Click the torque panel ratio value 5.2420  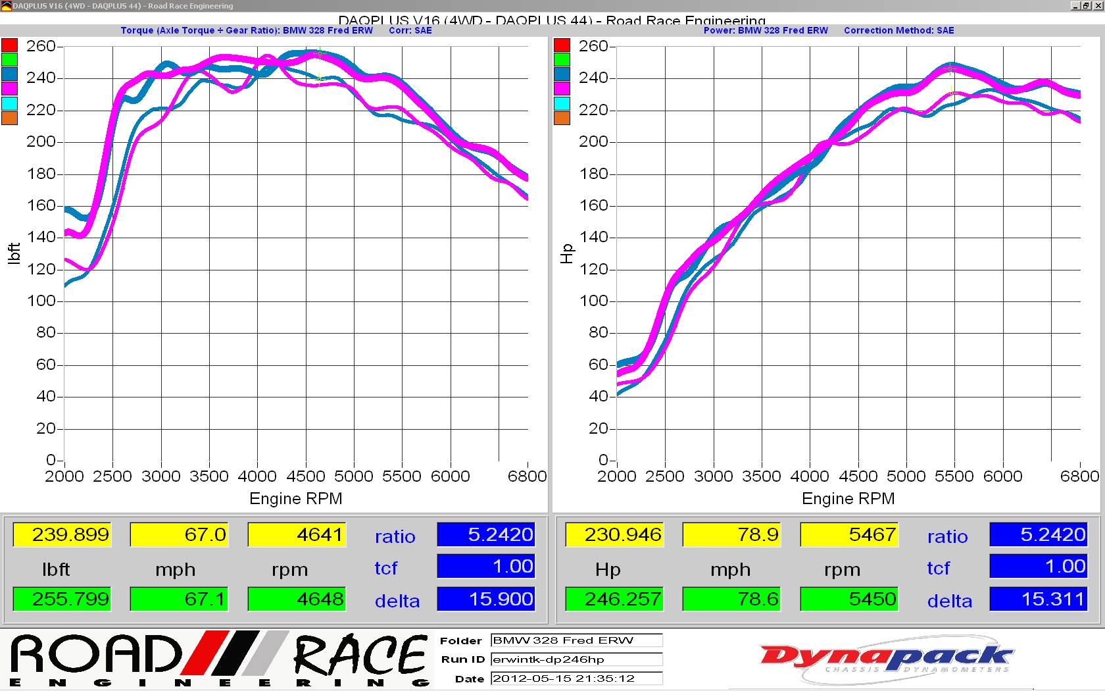click(x=486, y=534)
